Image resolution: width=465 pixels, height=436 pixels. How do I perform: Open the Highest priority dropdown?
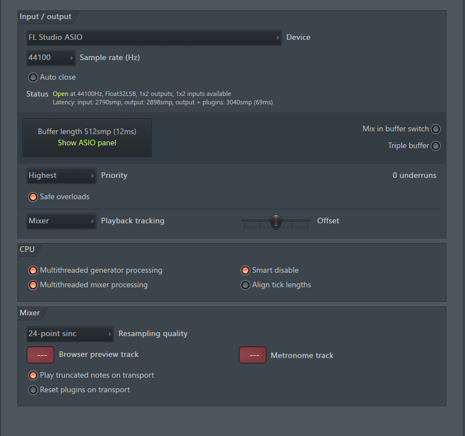click(x=61, y=176)
